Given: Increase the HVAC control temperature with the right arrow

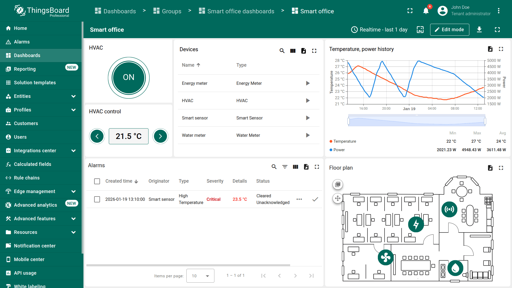Looking at the screenshot, I should [160, 136].
